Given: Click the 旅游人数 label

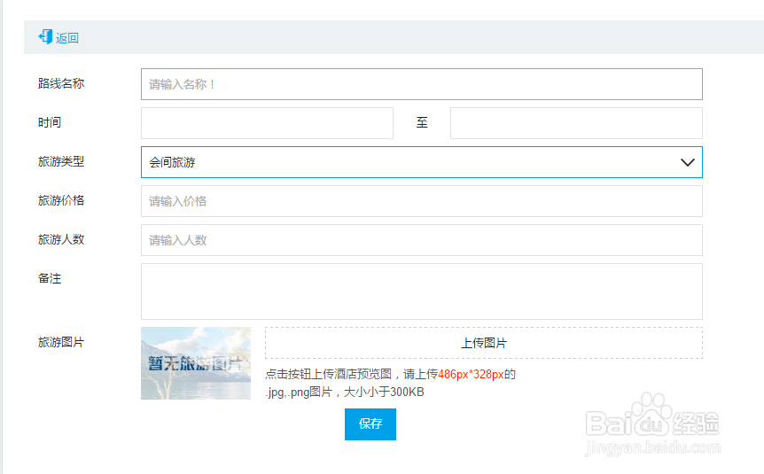Looking at the screenshot, I should pyautogui.click(x=61, y=240).
